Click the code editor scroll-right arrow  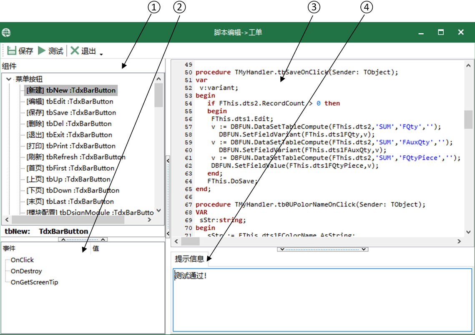[459, 241]
